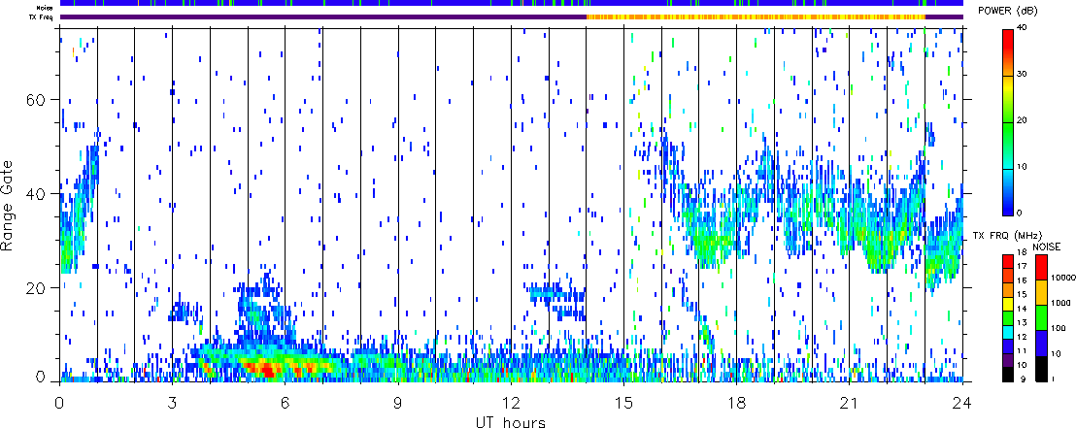Select the red top of the power colorbar
This screenshot has width=1076, height=428.
pyautogui.click(x=1008, y=52)
